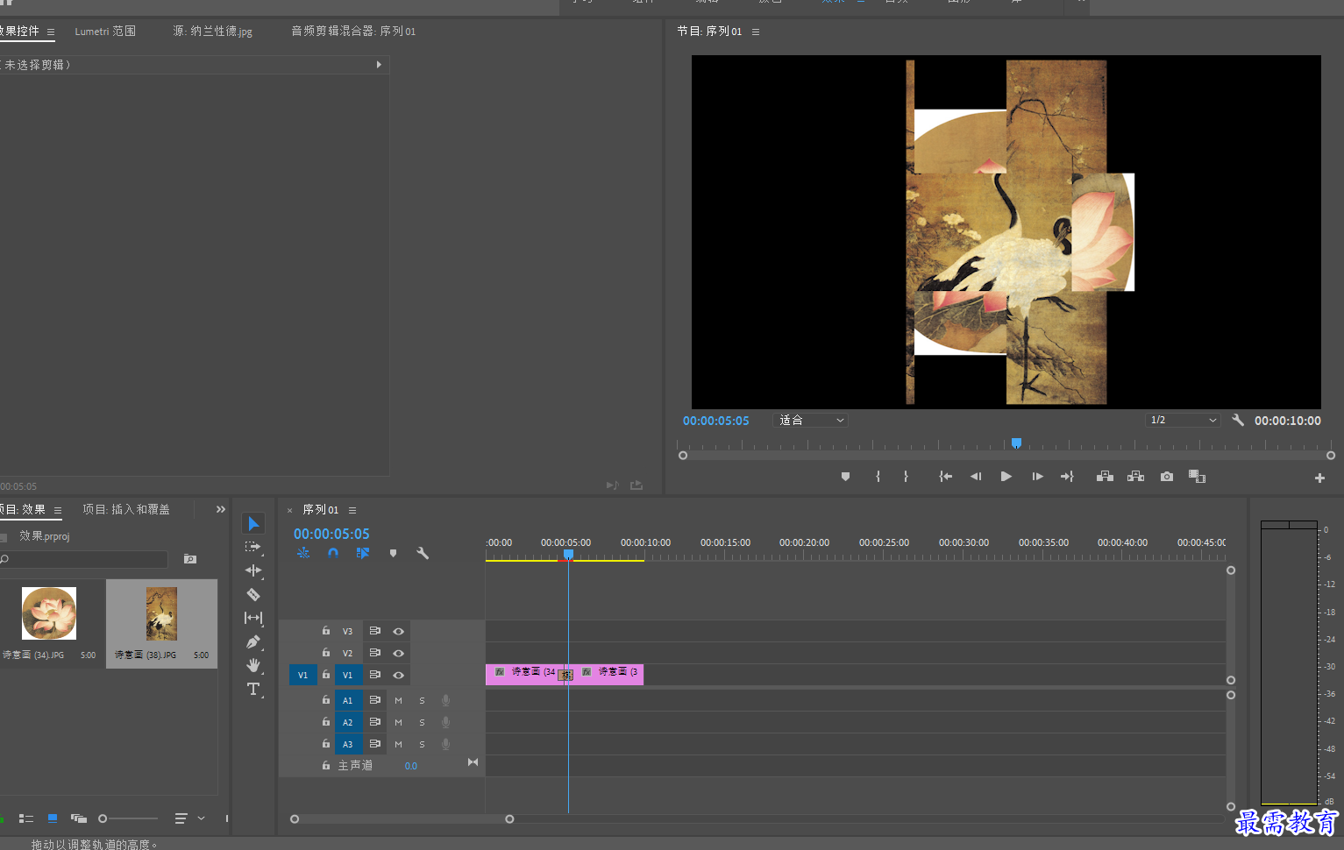Select 诗意画 (38).JPG thumbnail
The height and width of the screenshot is (850, 1344).
(x=161, y=613)
